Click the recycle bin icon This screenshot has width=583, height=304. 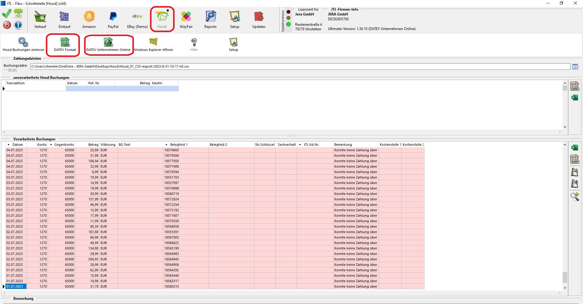(x=18, y=14)
